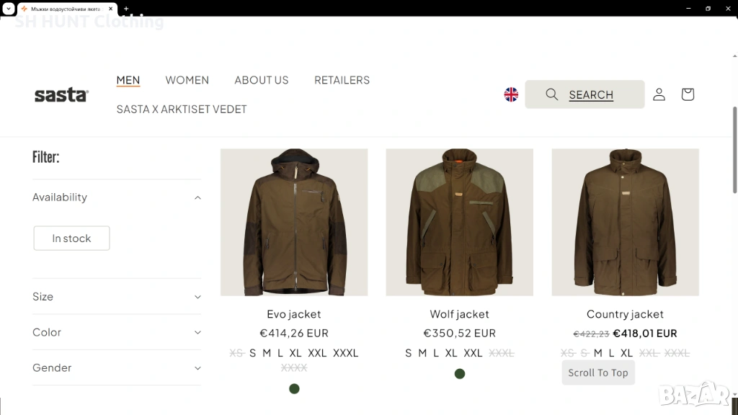The image size is (738, 415).
Task: Collapse the Availability filter
Action: click(117, 197)
